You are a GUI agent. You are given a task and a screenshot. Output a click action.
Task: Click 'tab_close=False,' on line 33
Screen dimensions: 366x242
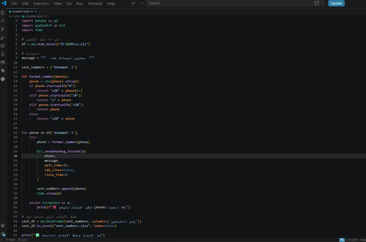tap(60, 170)
